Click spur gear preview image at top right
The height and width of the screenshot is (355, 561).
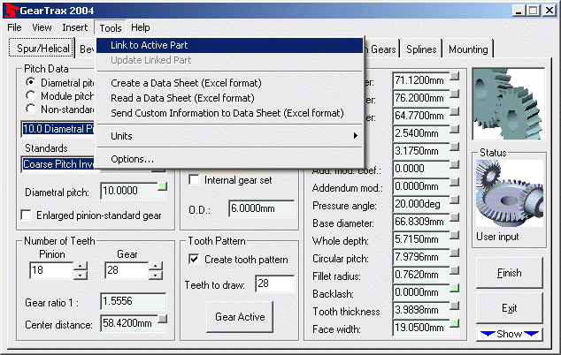click(509, 104)
